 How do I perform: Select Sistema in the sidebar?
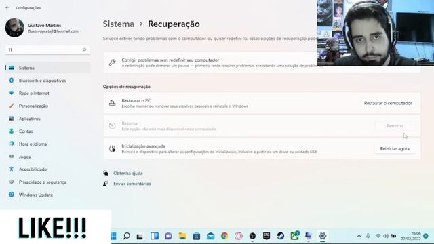point(47,68)
